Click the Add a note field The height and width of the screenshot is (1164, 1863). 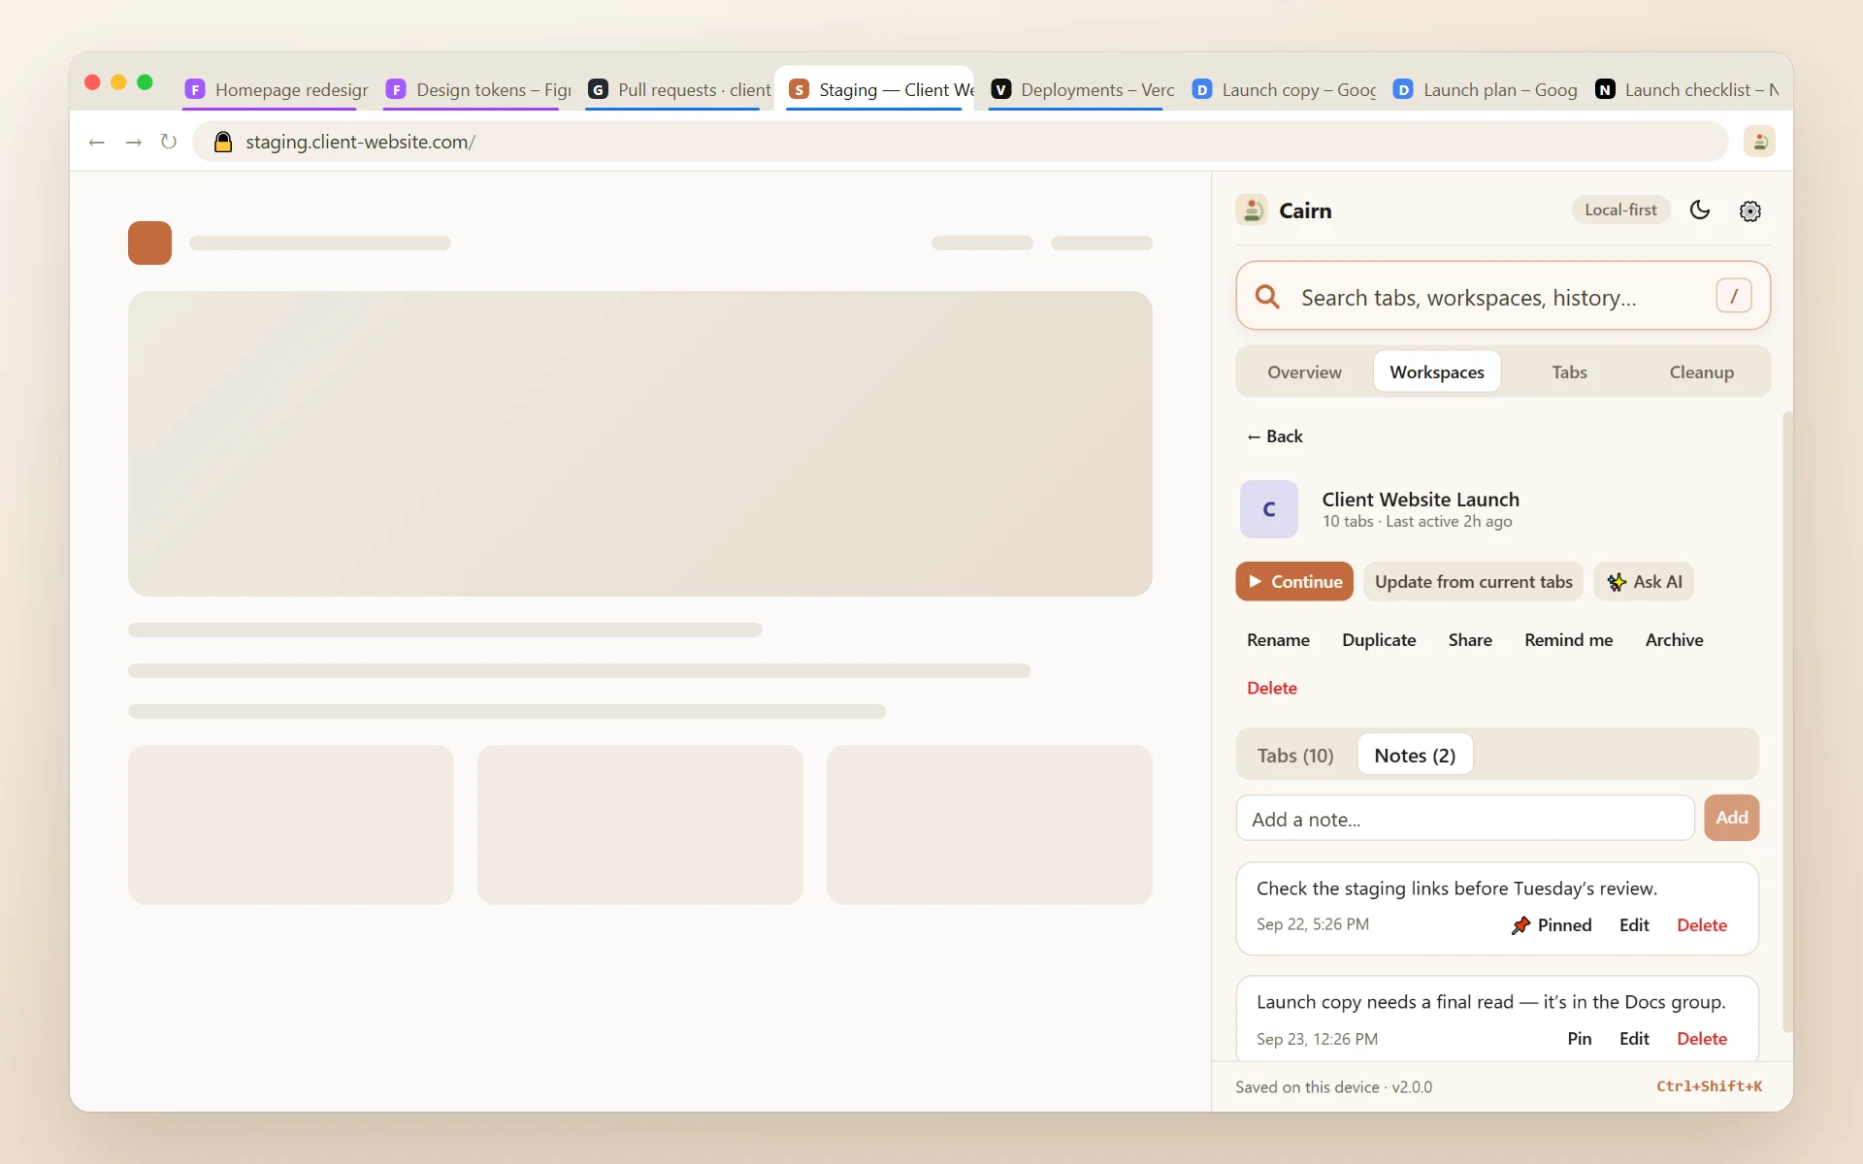1465,819
